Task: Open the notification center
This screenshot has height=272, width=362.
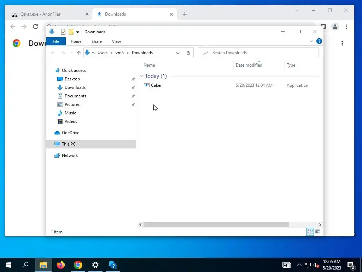Action: tap(351, 266)
